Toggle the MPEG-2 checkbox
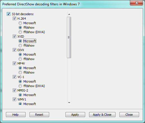Screen dimensions: 145x123 [x=14, y=90]
